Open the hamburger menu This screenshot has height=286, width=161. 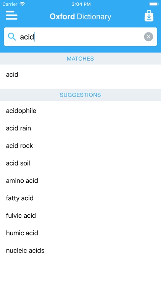coord(11,15)
